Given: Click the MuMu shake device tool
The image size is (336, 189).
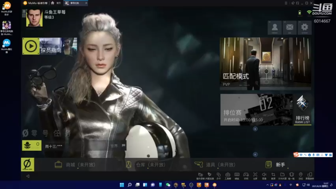Looking at the screenshot, I should point(291,176).
